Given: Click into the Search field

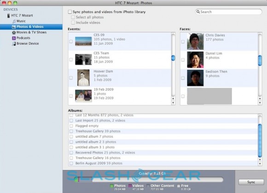Looking at the screenshot, I should (228, 12).
